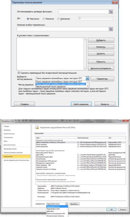
Task: Select the Поиск решения add-in row
Action: click(81, 147)
